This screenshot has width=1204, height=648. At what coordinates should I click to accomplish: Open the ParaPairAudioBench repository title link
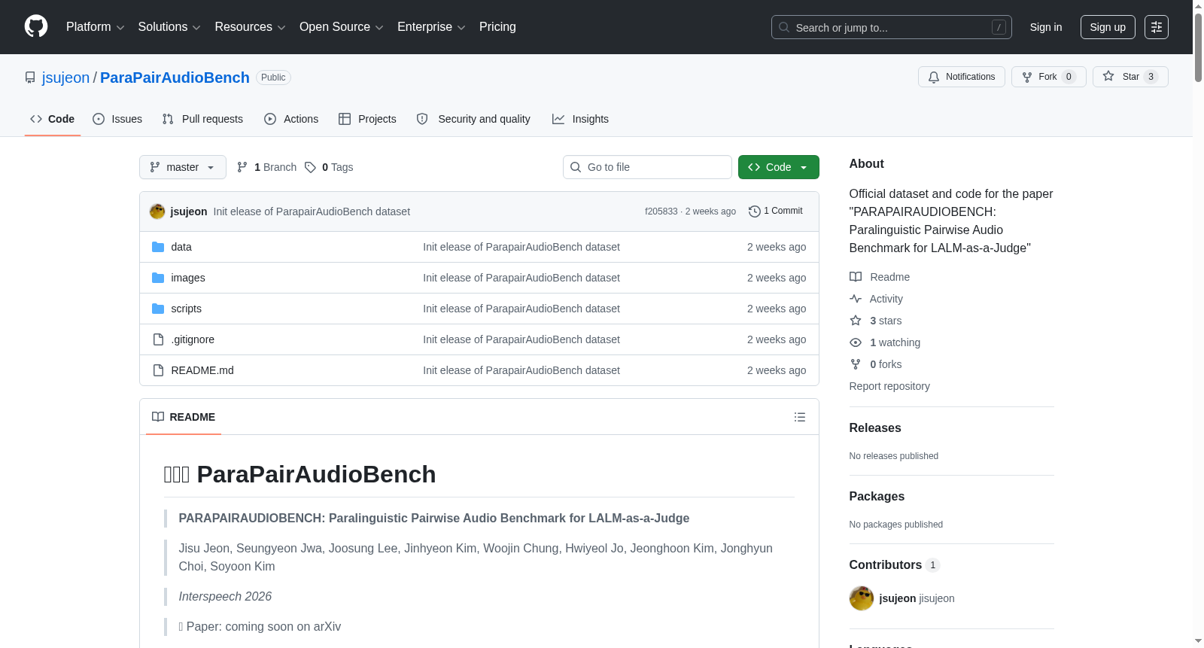(x=175, y=78)
